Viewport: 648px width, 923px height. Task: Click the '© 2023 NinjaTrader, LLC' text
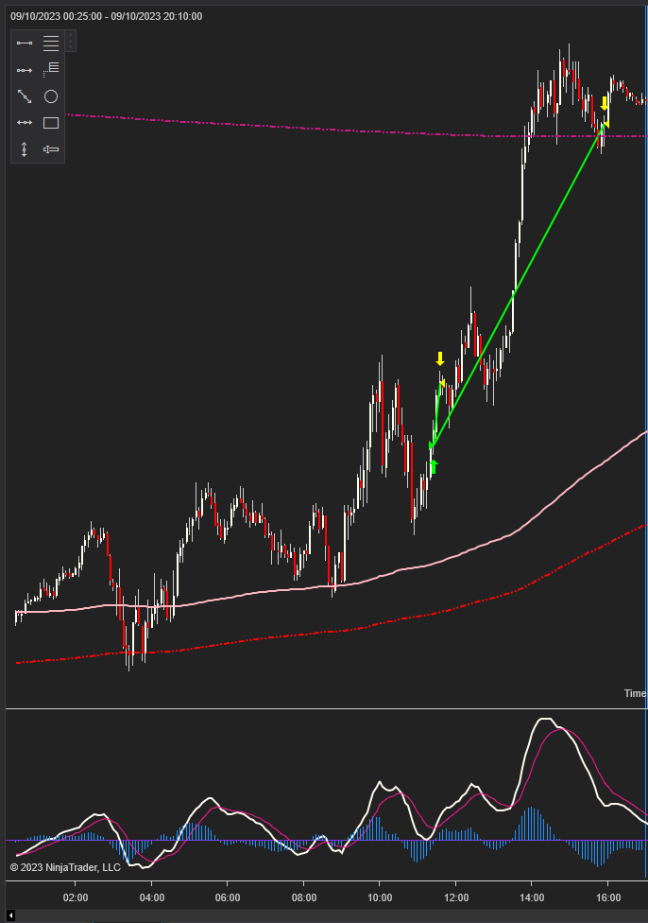point(65,867)
